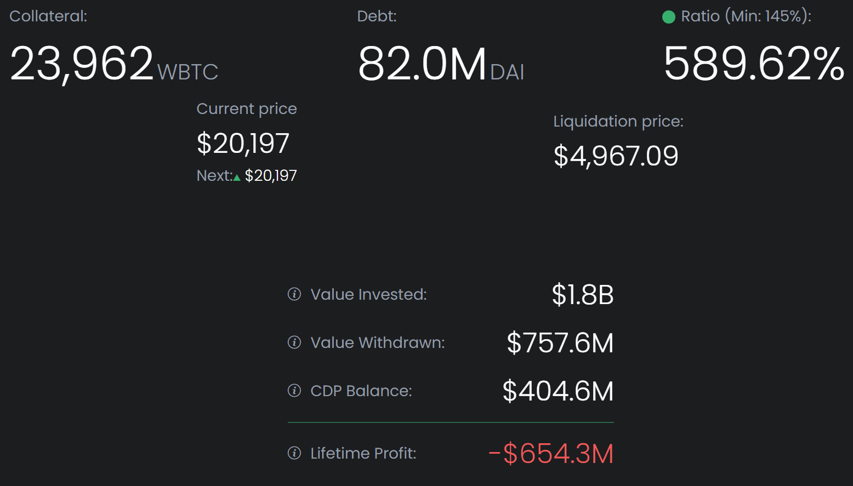853x486 pixels.
Task: Click the info icon beside Value Invested
Action: (x=294, y=294)
